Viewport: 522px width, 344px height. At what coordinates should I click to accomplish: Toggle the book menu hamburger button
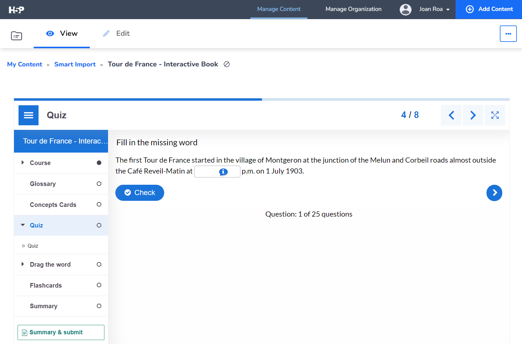click(x=29, y=115)
